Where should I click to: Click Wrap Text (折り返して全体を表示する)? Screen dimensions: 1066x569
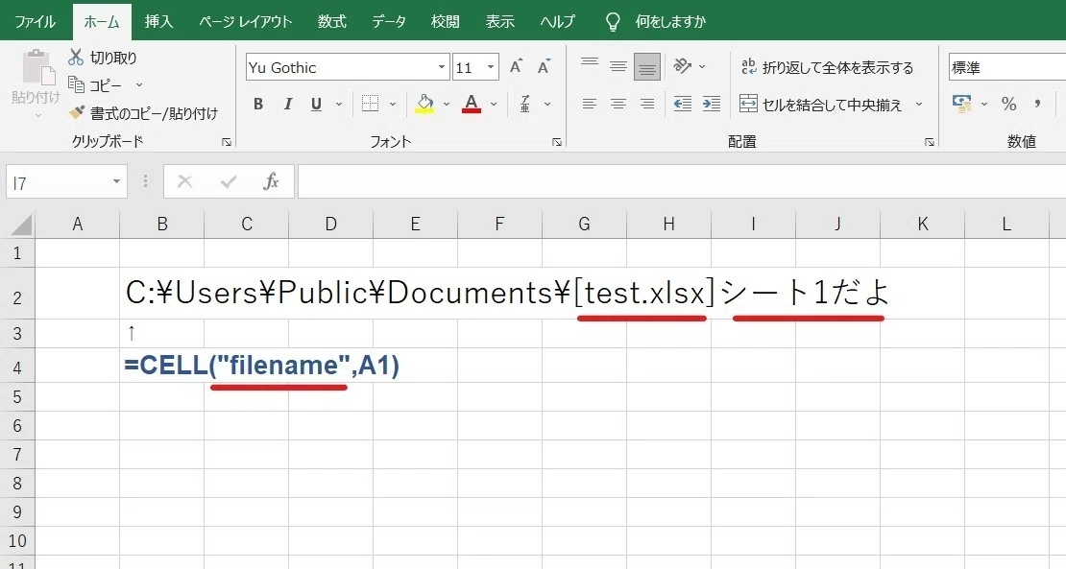click(827, 67)
